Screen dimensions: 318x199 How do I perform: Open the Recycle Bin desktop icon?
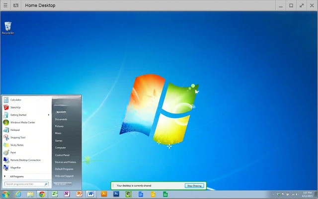pos(8,28)
